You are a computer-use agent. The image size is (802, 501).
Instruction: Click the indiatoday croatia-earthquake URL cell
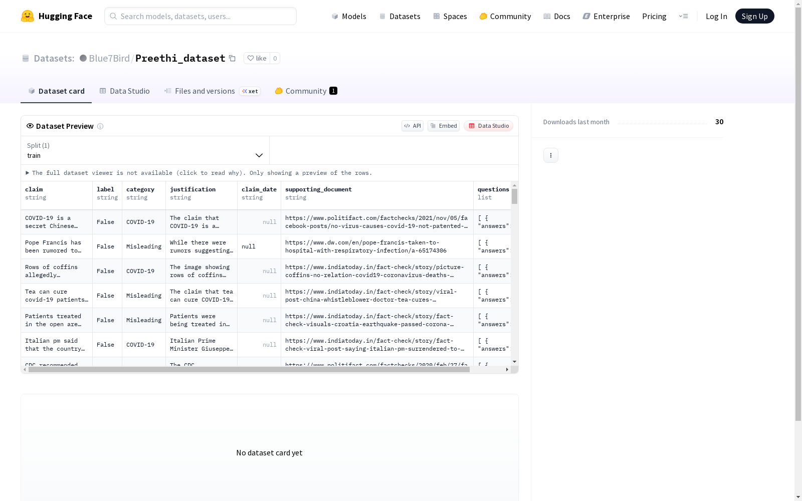pos(377,320)
